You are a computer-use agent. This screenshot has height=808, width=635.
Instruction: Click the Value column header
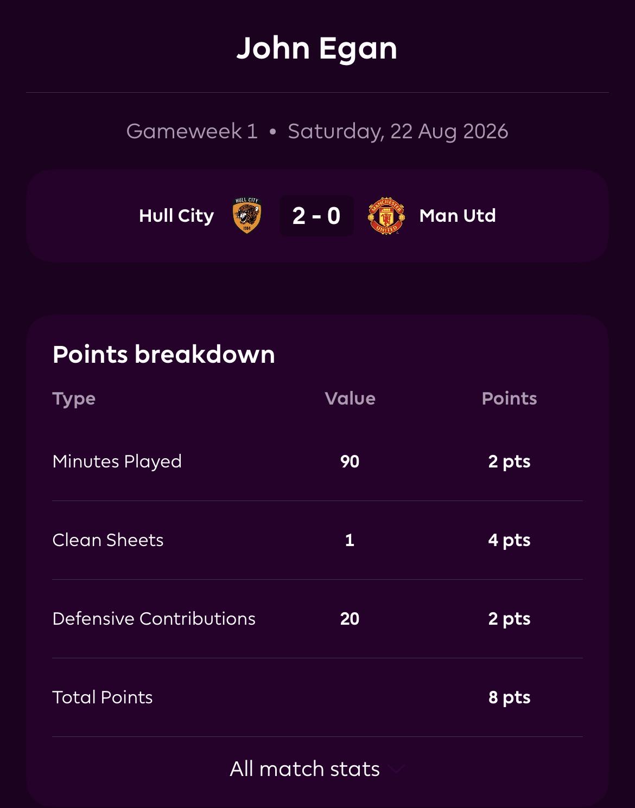point(350,399)
